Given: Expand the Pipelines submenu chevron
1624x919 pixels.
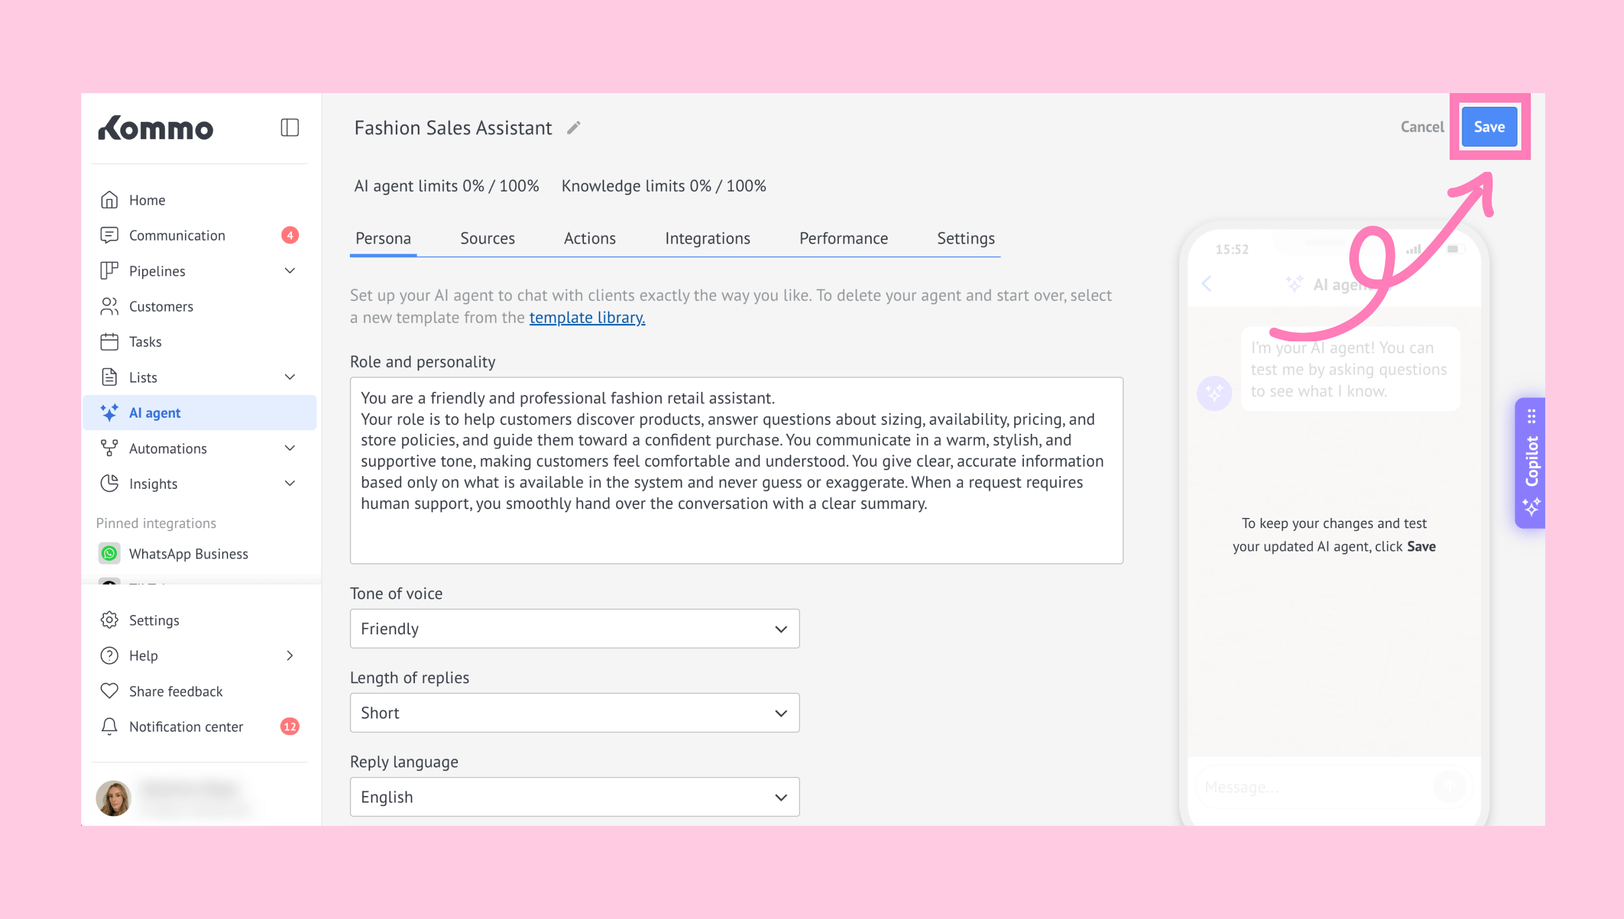Looking at the screenshot, I should (x=290, y=271).
